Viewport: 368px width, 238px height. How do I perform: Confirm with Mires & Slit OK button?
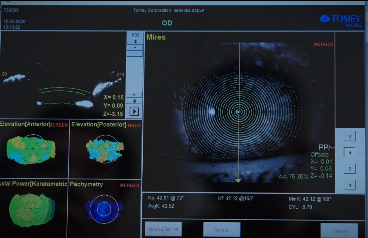164,230
